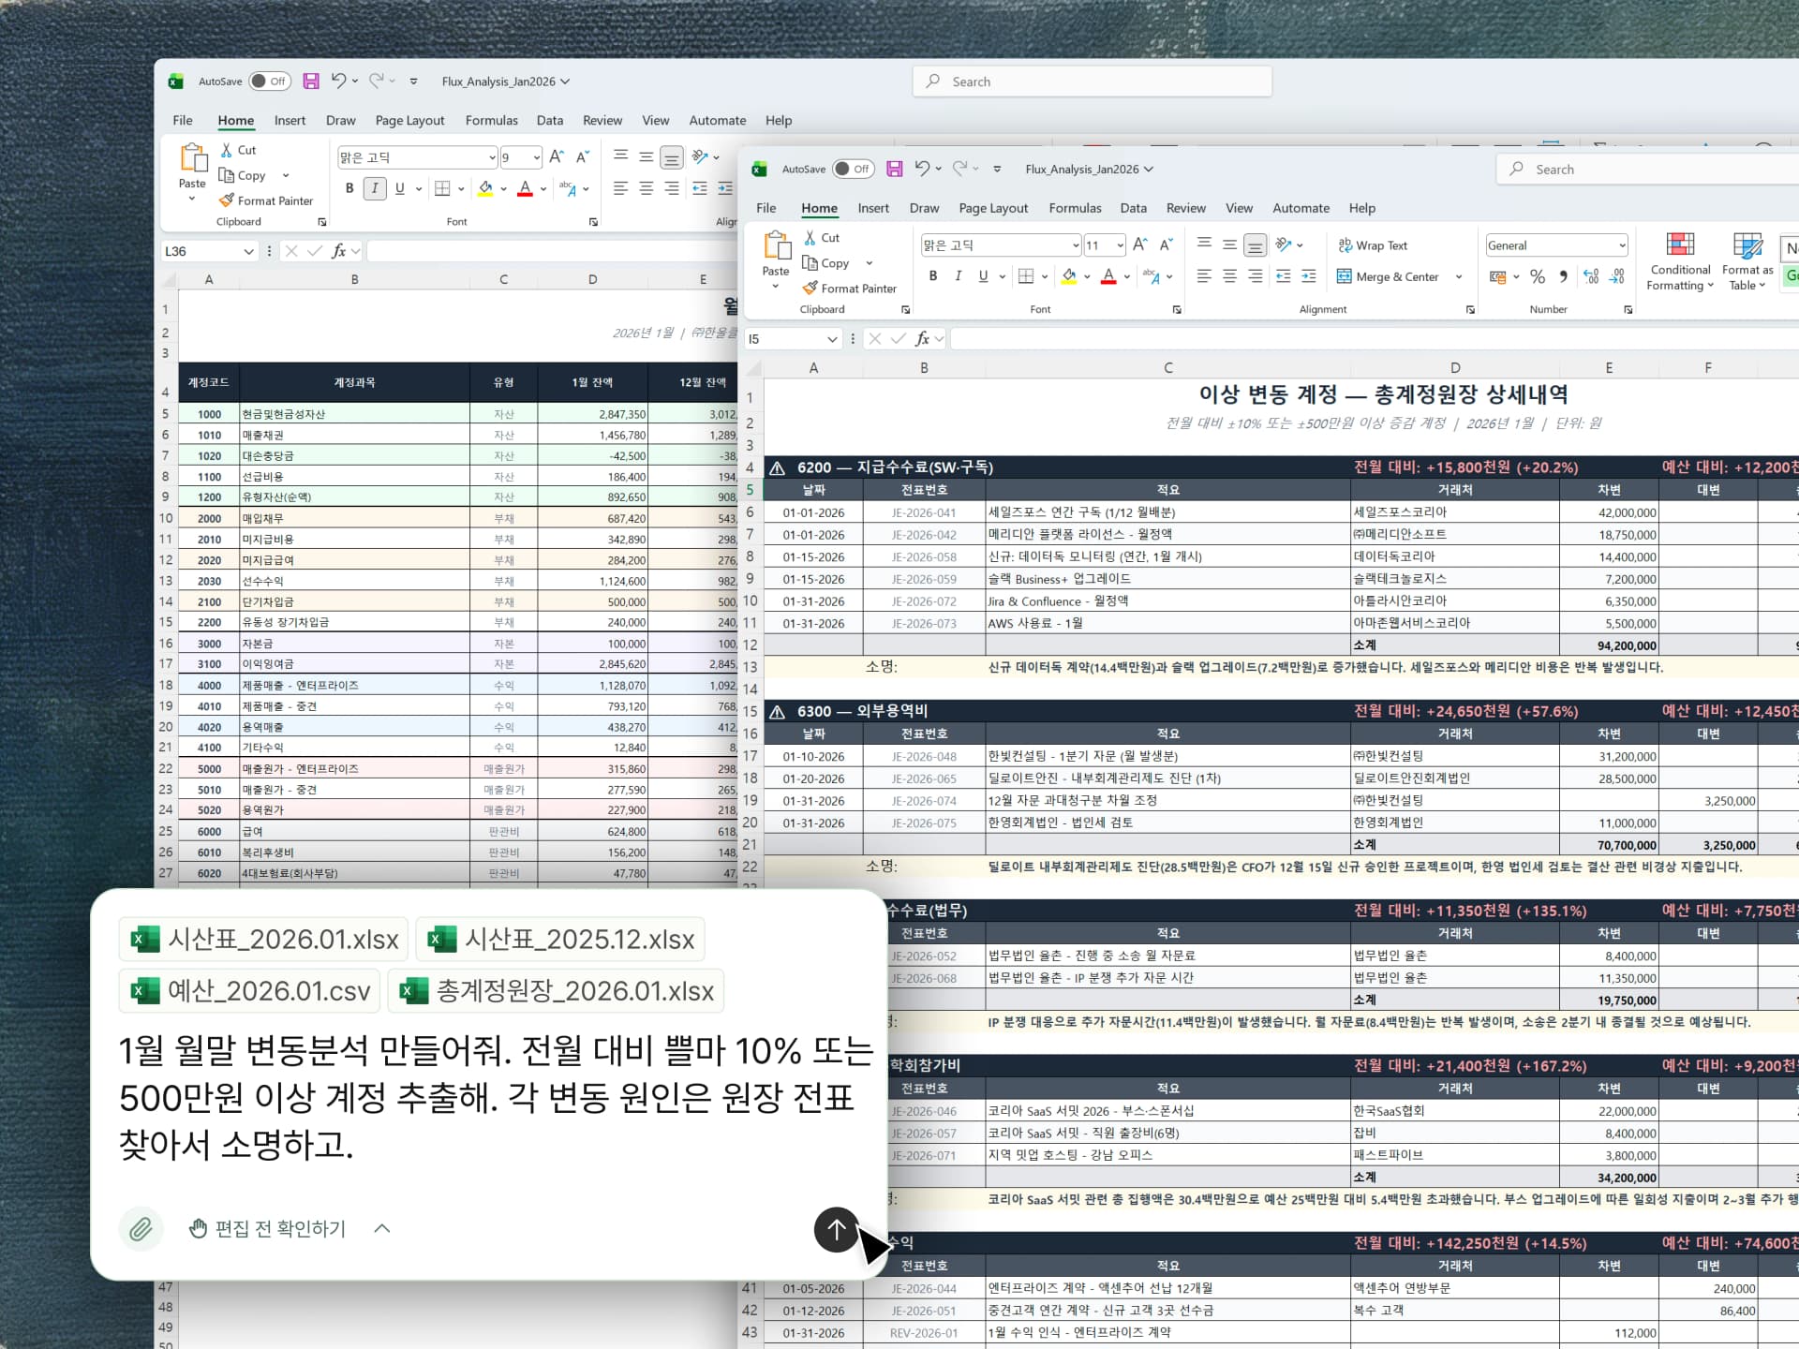This screenshot has height=1349, width=1799.
Task: Open the Review tab
Action: click(x=1185, y=208)
